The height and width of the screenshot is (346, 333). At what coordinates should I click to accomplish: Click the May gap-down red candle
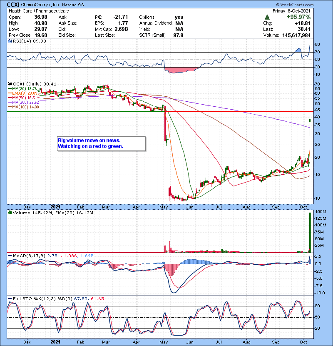pyautogui.click(x=165, y=137)
